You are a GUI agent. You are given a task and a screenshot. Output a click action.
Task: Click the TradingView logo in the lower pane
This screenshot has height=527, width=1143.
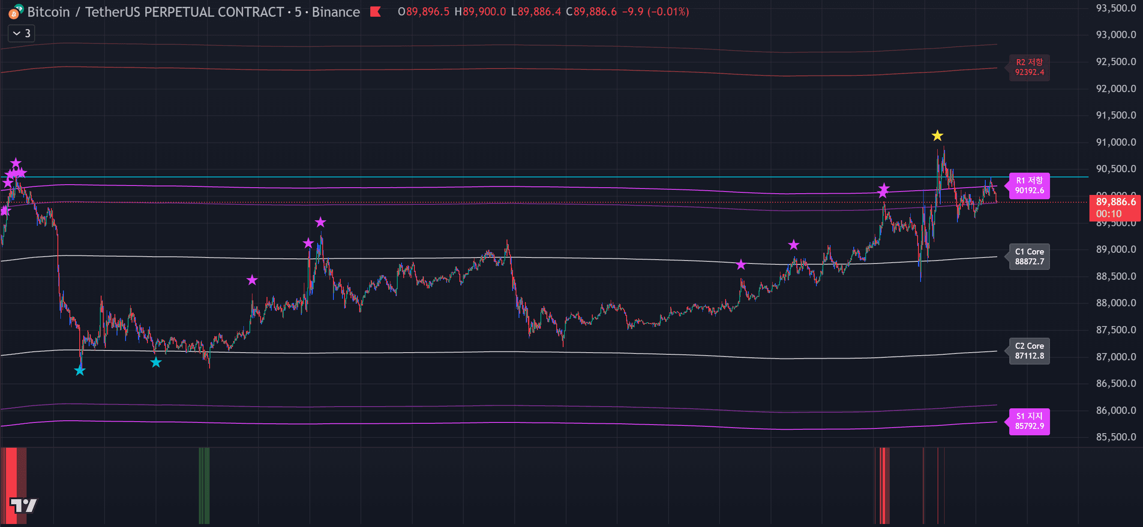click(x=23, y=505)
